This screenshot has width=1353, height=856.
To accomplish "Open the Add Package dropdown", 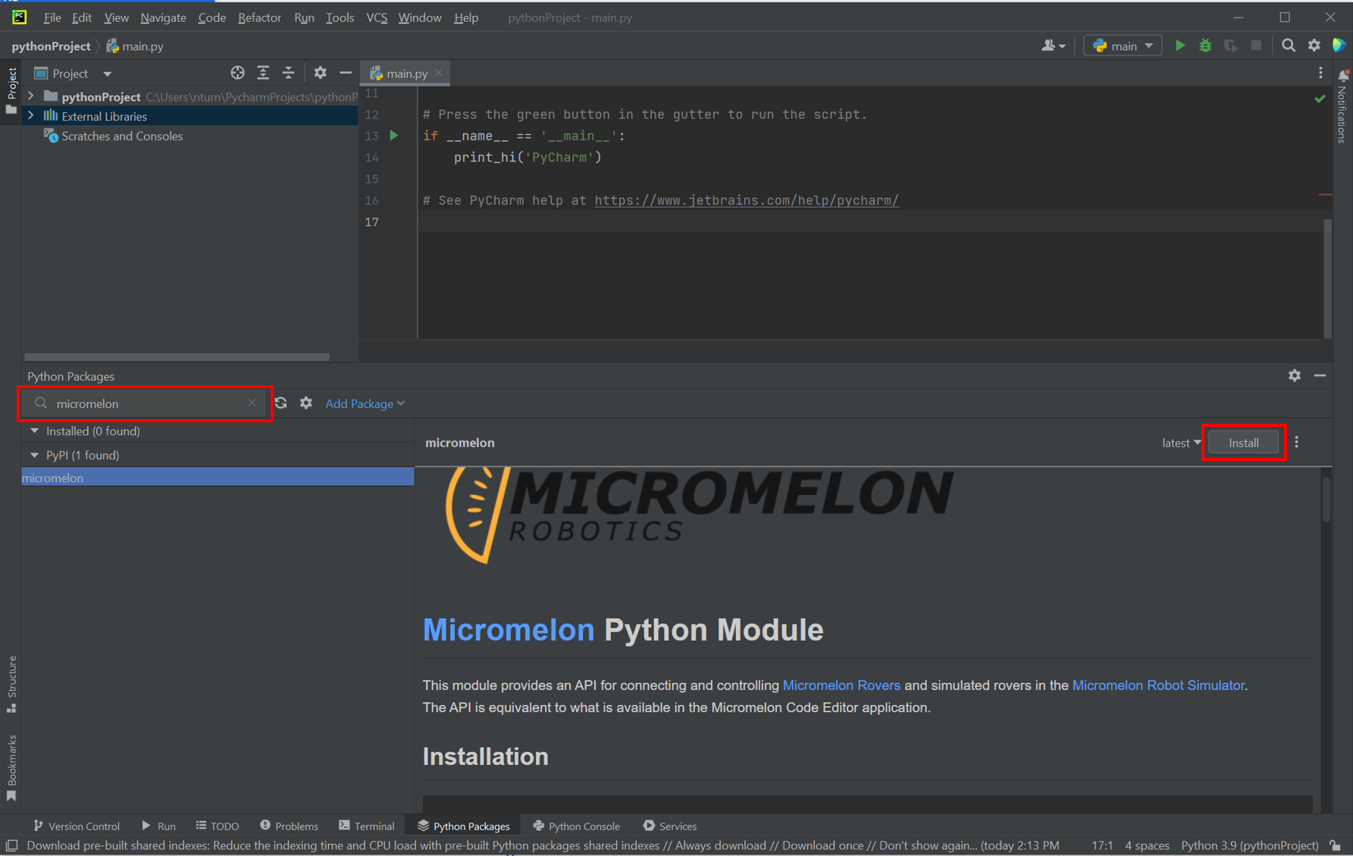I will tap(364, 403).
